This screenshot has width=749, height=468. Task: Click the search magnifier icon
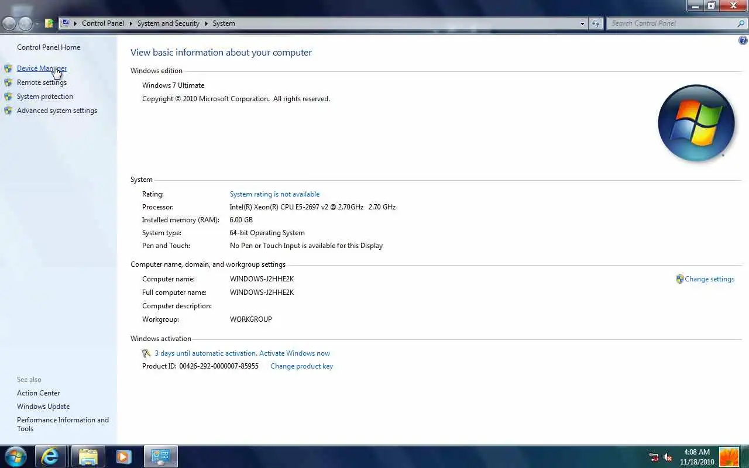741,23
